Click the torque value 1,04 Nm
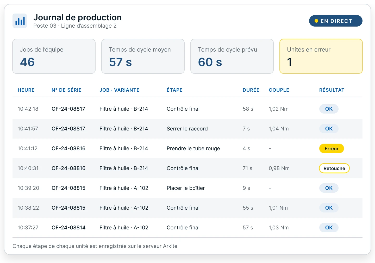 [x=279, y=129]
